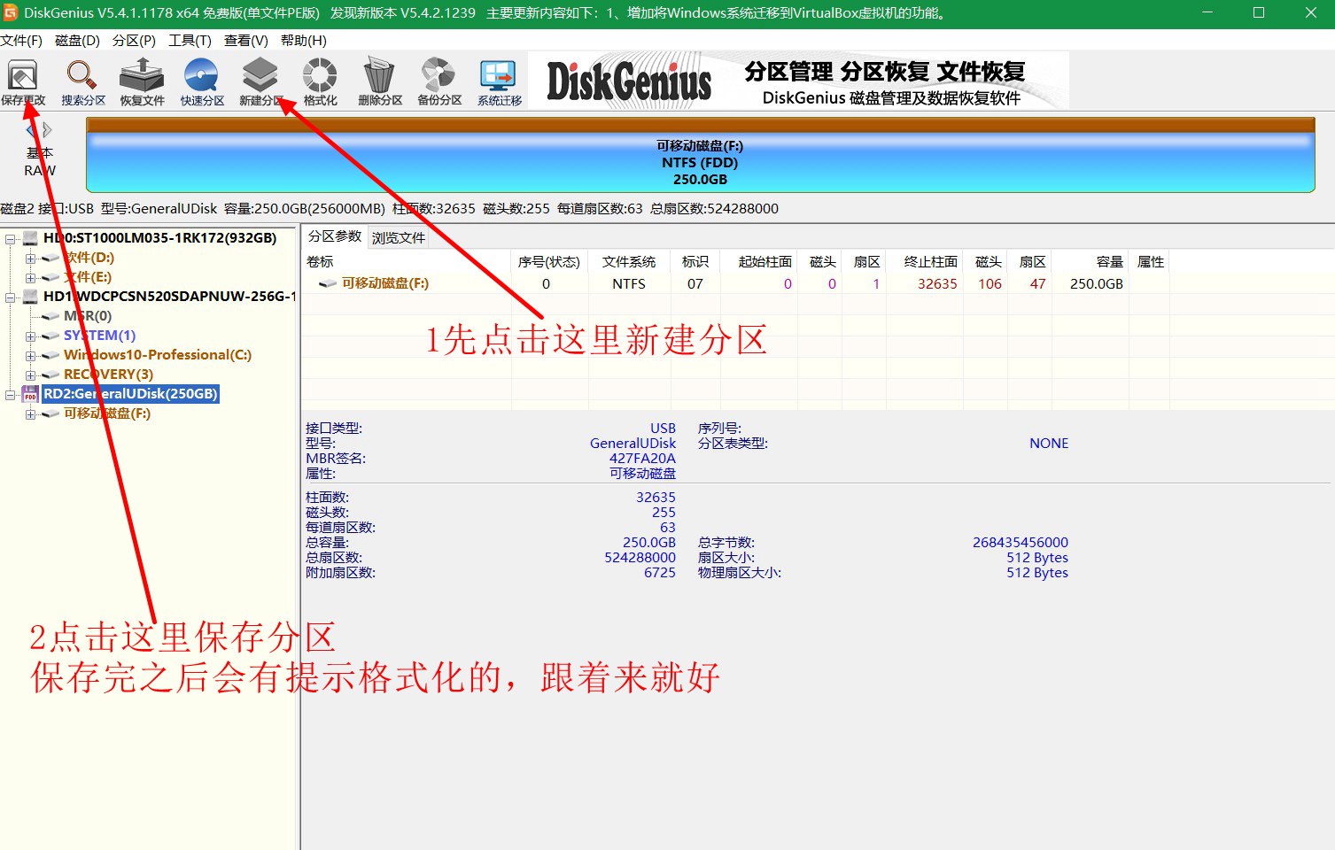1335x850 pixels.
Task: Click total bytes value 268435456000
Action: point(1020,543)
